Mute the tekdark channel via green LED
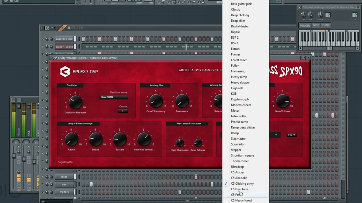Screen dimensions: 362x203 tap(43, 192)
